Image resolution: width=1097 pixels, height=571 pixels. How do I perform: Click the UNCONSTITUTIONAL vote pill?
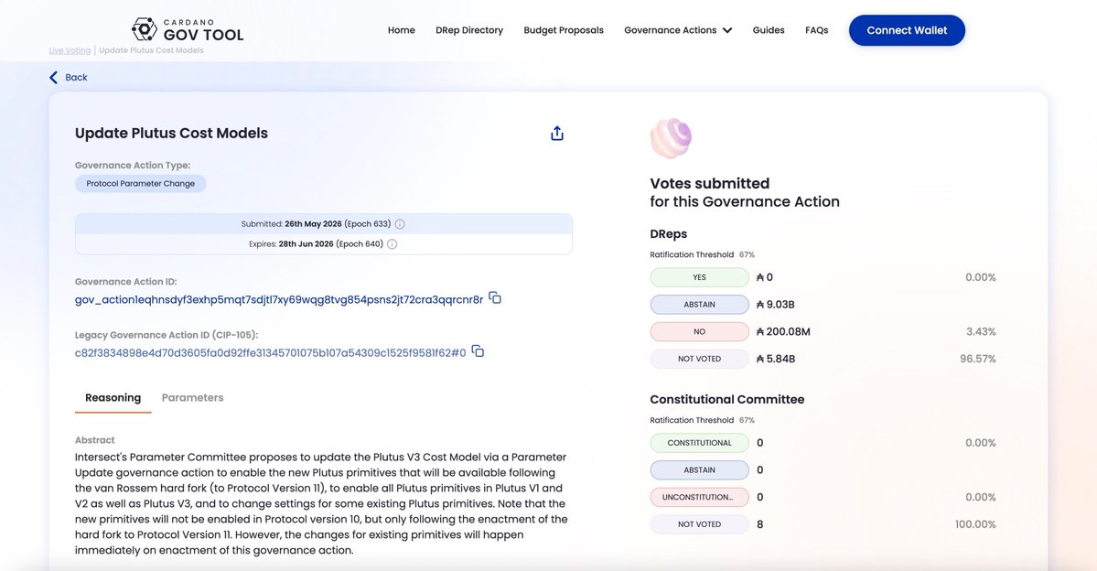700,498
